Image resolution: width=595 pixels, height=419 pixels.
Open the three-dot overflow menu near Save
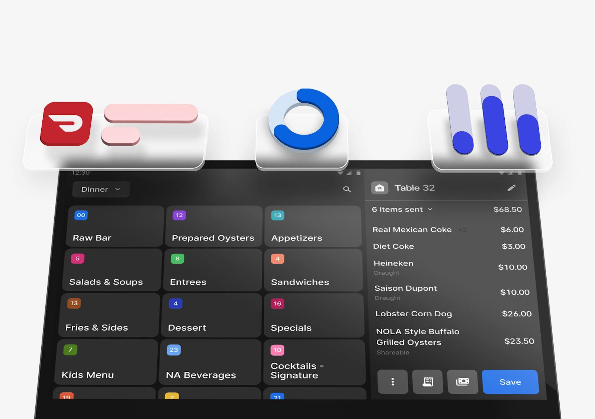[393, 382]
